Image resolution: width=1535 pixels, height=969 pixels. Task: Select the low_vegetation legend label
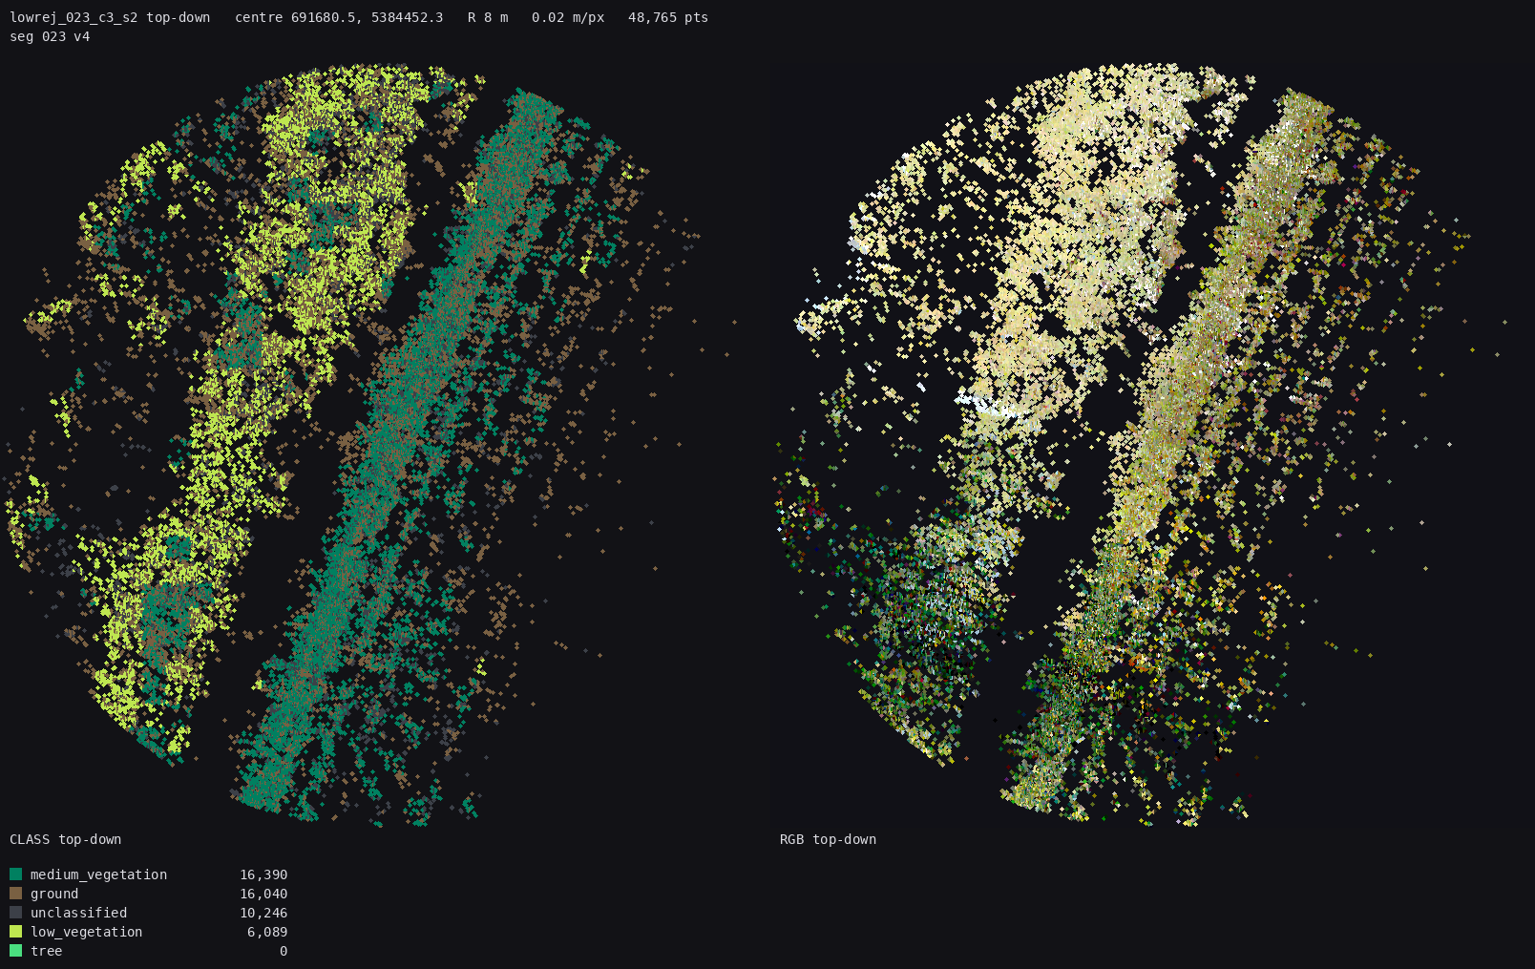(x=86, y=932)
